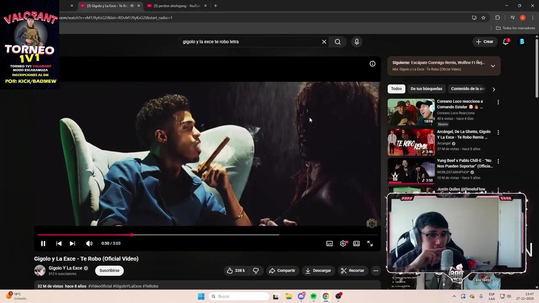Select the De tus búsquedas chip
This screenshot has width=539, height=303.
pos(427,89)
